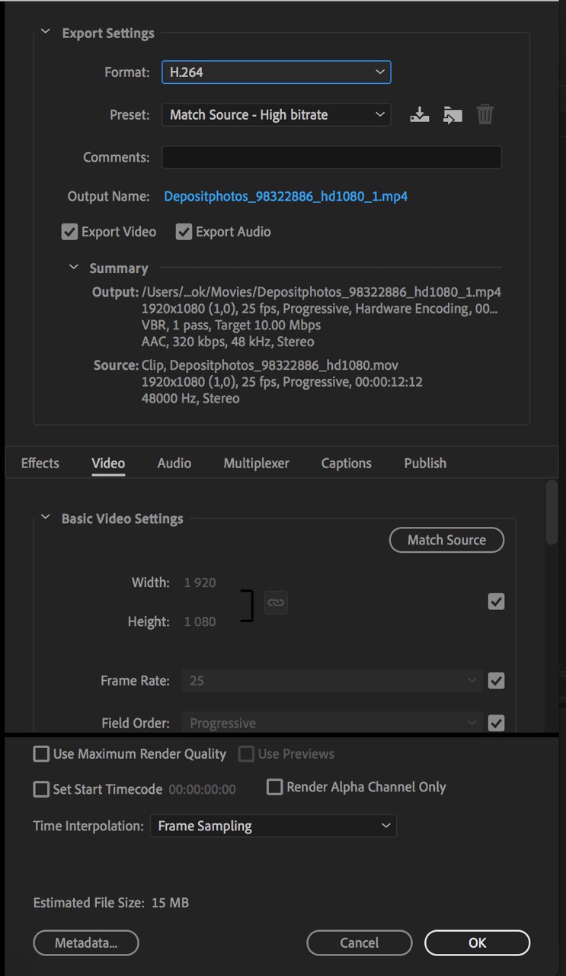Select the Video tab
The width and height of the screenshot is (566, 976).
[x=108, y=463]
